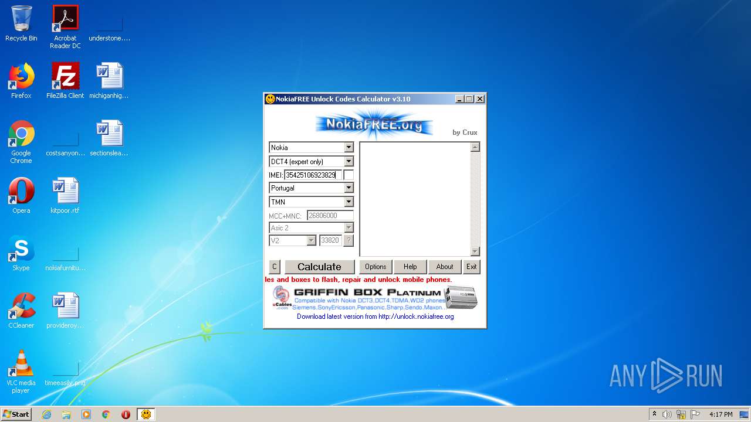
Task: Open the Options dialog
Action: pos(375,267)
